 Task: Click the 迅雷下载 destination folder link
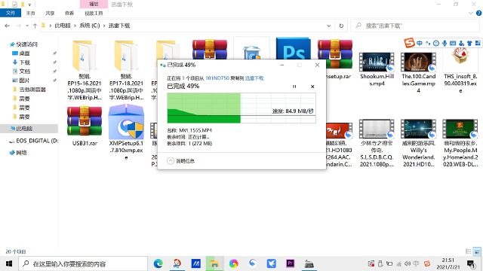click(x=254, y=78)
